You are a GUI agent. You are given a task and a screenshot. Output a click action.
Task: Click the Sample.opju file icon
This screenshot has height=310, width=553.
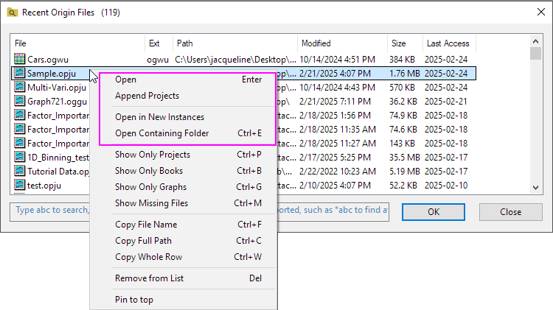tap(20, 73)
